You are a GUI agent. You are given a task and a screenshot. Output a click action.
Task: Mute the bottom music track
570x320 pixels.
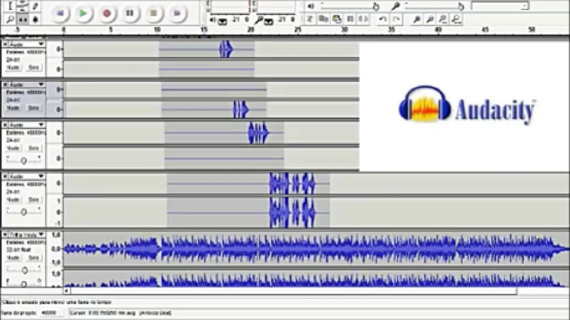tap(13, 258)
